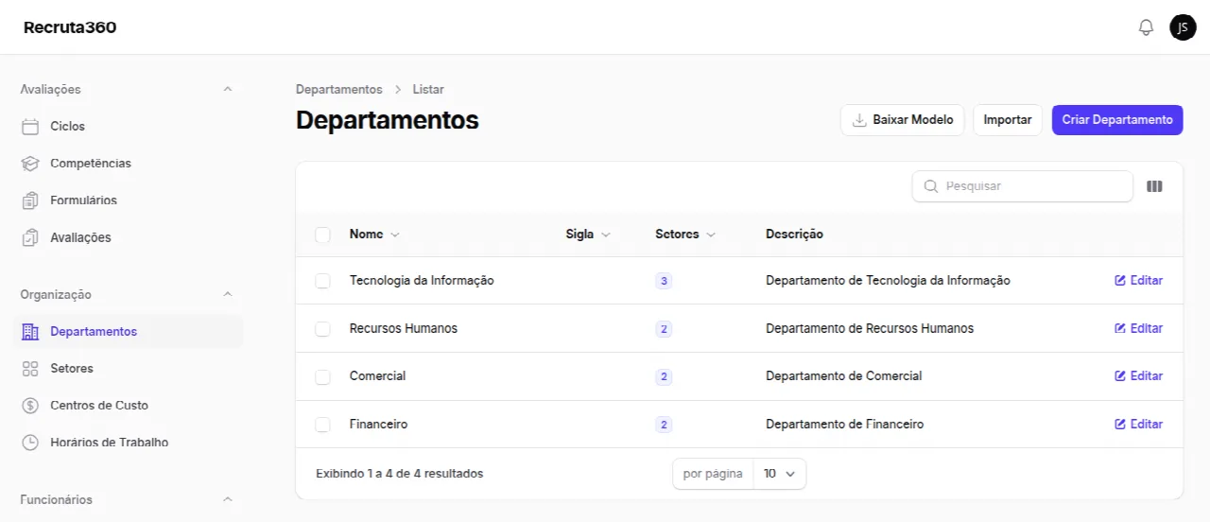Click the Descrição column header

pos(794,235)
